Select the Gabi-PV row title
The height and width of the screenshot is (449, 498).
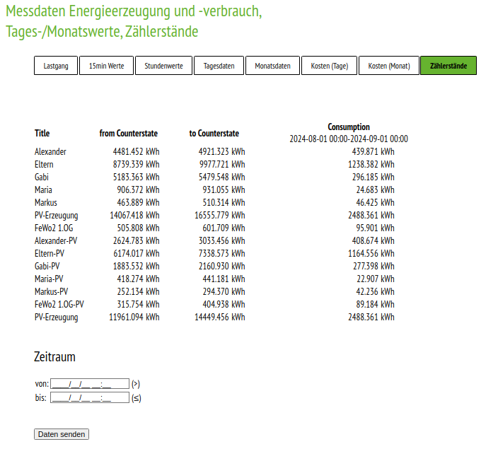(x=47, y=266)
